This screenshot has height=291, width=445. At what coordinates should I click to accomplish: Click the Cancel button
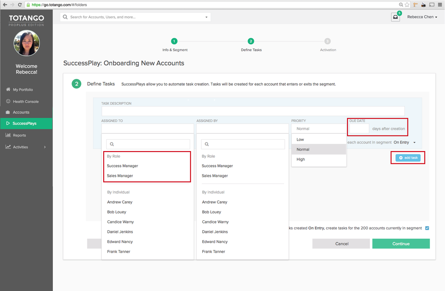[341, 244]
